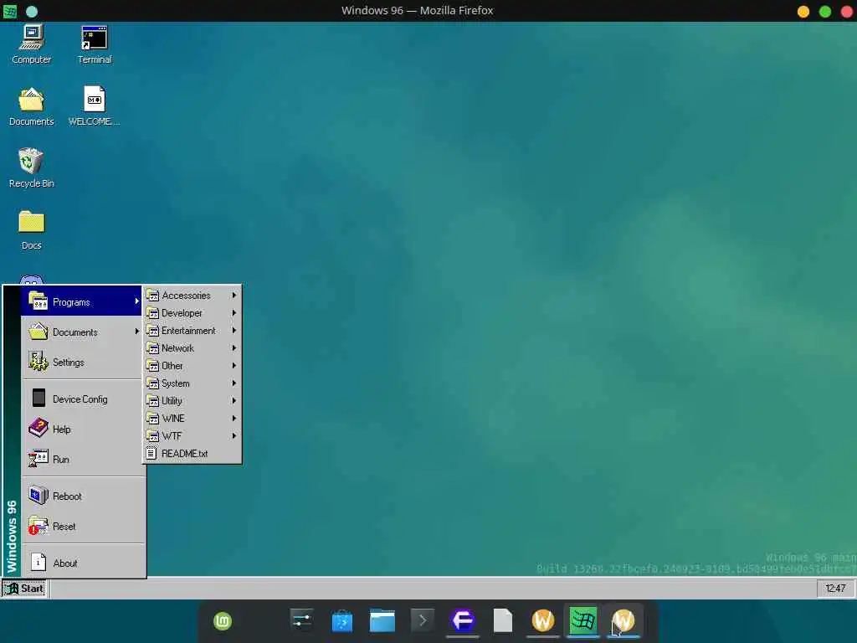
Task: Open Help from the Start menu
Action: click(x=82, y=430)
